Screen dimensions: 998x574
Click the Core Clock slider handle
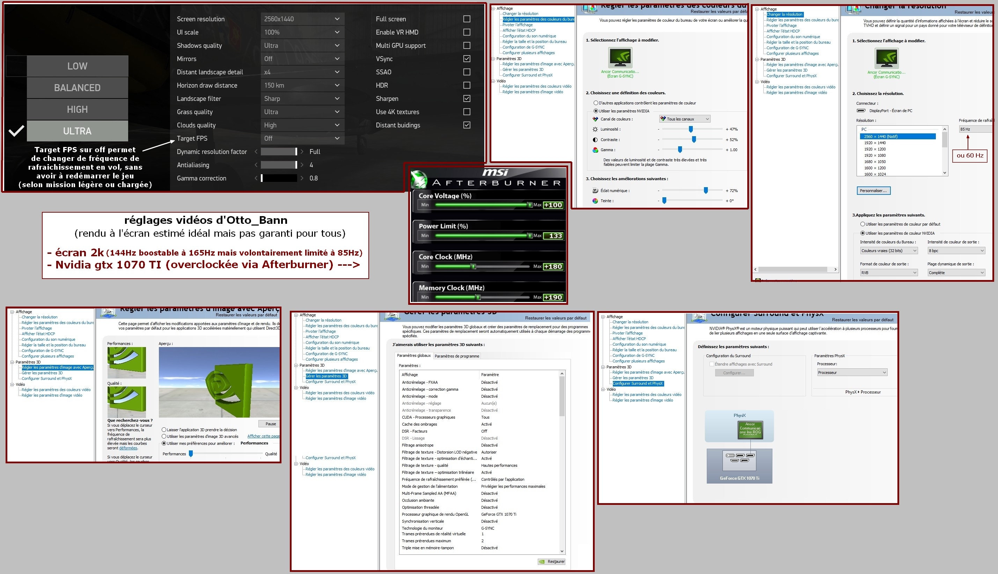pyautogui.click(x=474, y=266)
